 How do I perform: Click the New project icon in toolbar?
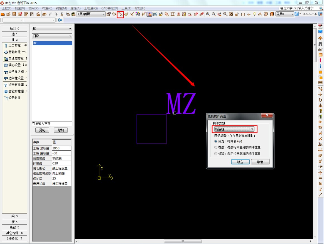[3, 14]
